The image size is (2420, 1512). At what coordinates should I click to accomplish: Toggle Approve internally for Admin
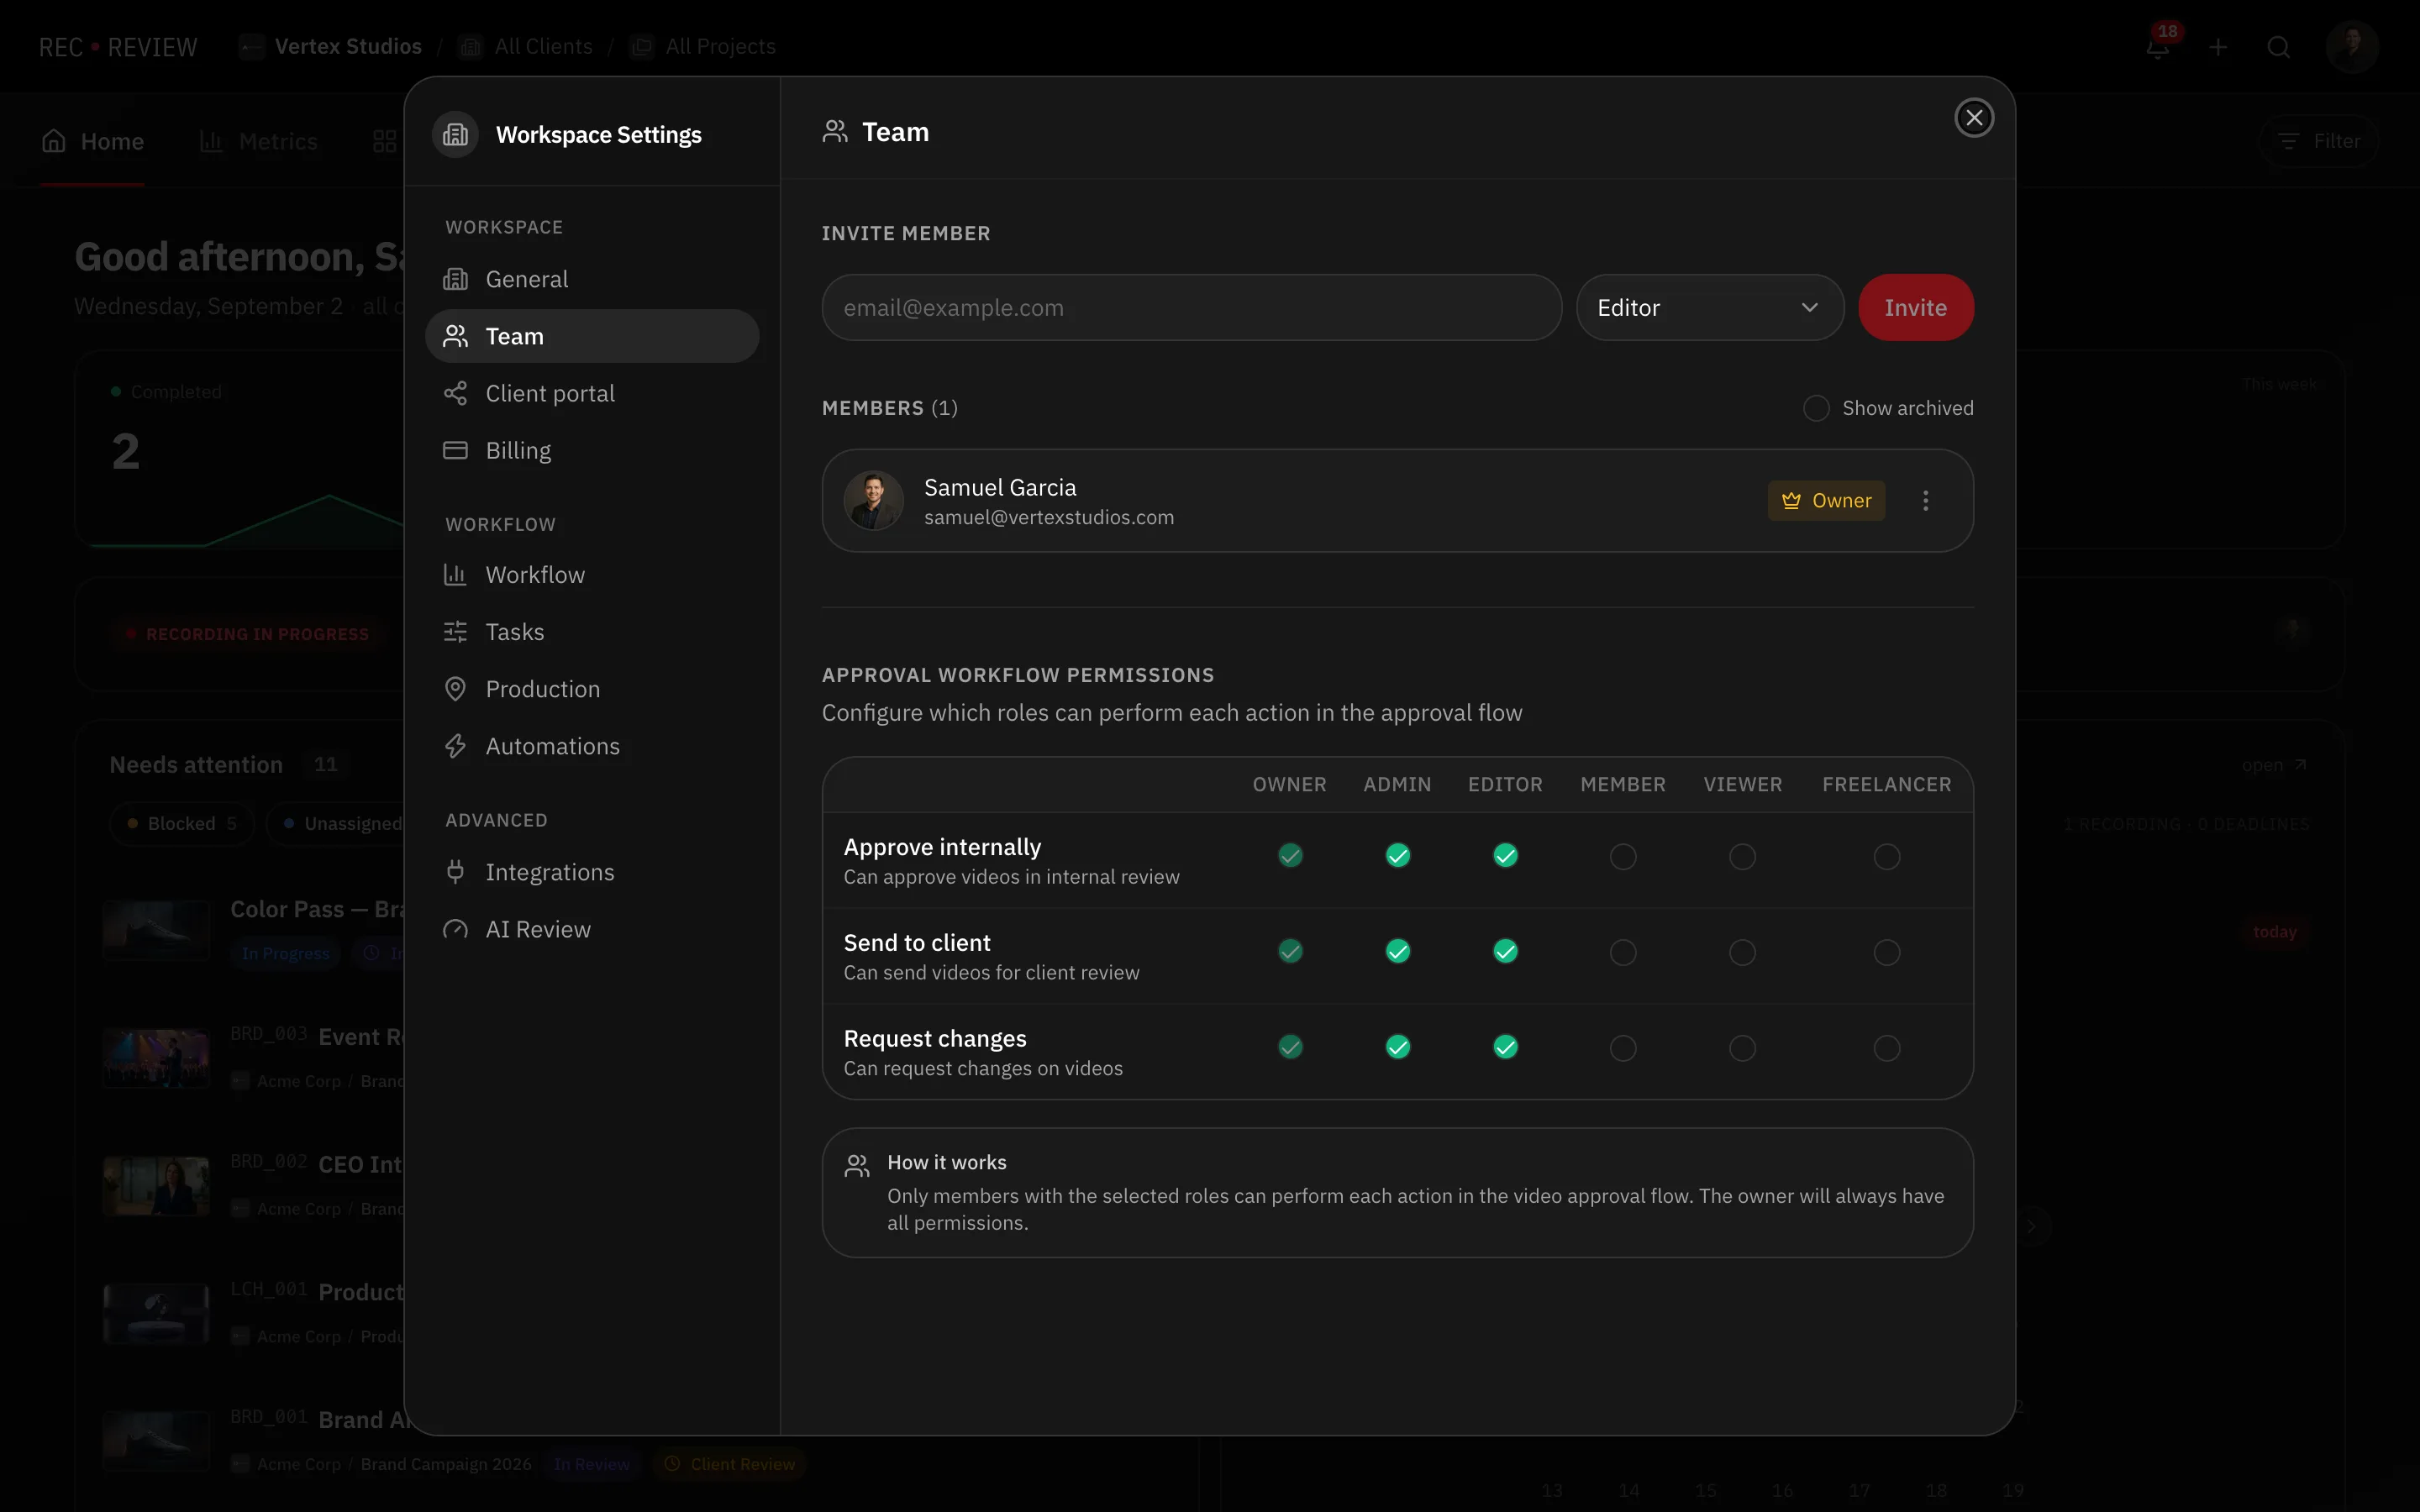click(x=1397, y=856)
